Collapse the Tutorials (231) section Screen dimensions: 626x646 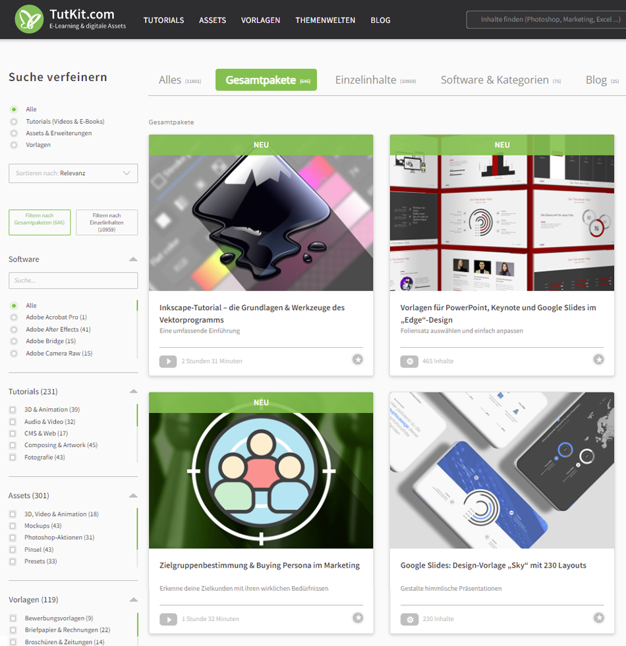pos(133,391)
